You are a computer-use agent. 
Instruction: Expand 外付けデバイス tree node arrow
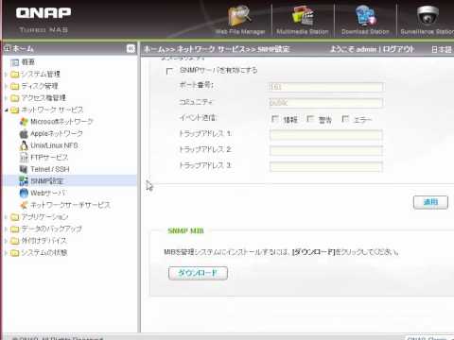click(x=6, y=241)
